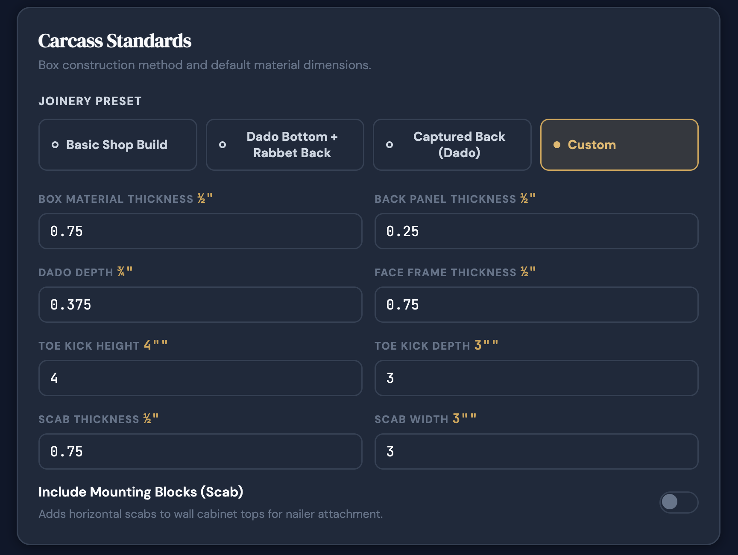Select the Basic Shop Build preset
The width and height of the screenshot is (738, 555).
tap(117, 145)
